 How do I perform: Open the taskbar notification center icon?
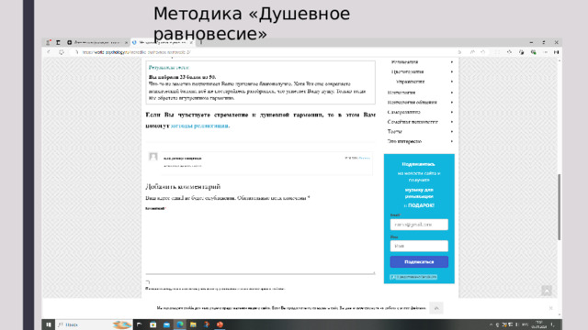coord(553,324)
